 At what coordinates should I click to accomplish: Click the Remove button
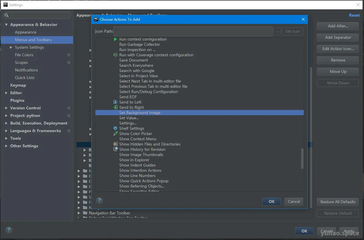click(x=338, y=60)
